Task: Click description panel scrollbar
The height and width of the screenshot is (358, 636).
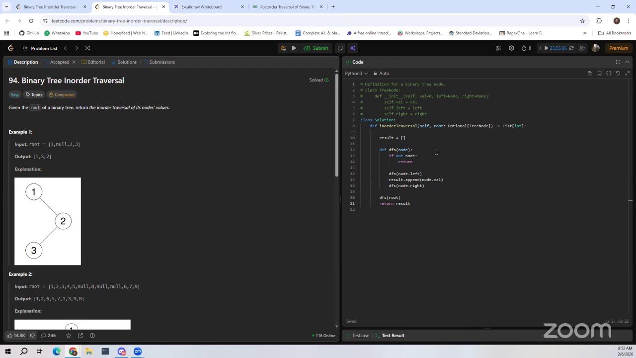Action: point(336,124)
